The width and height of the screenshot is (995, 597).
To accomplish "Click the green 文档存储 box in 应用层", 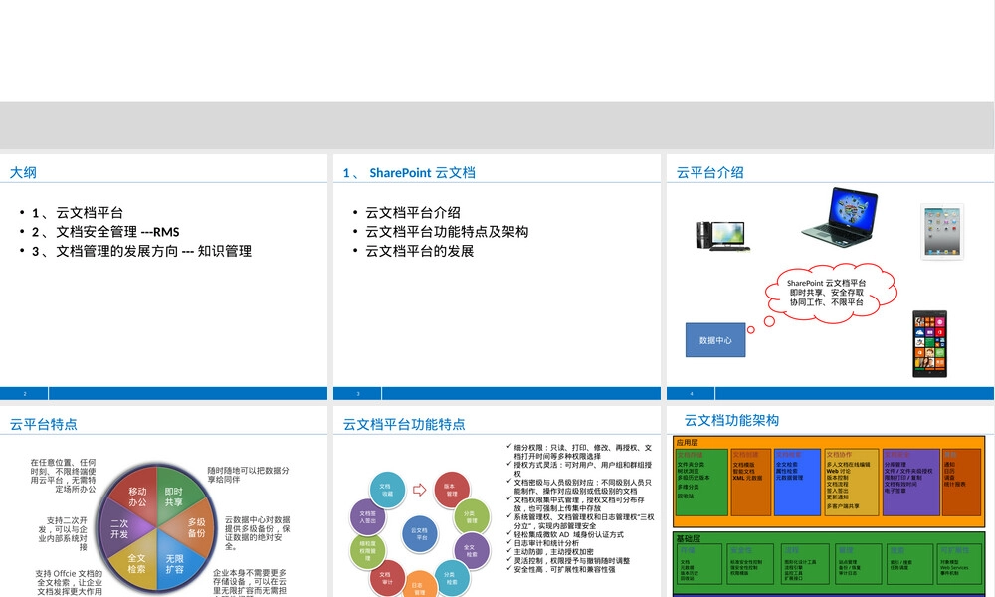I will click(701, 483).
